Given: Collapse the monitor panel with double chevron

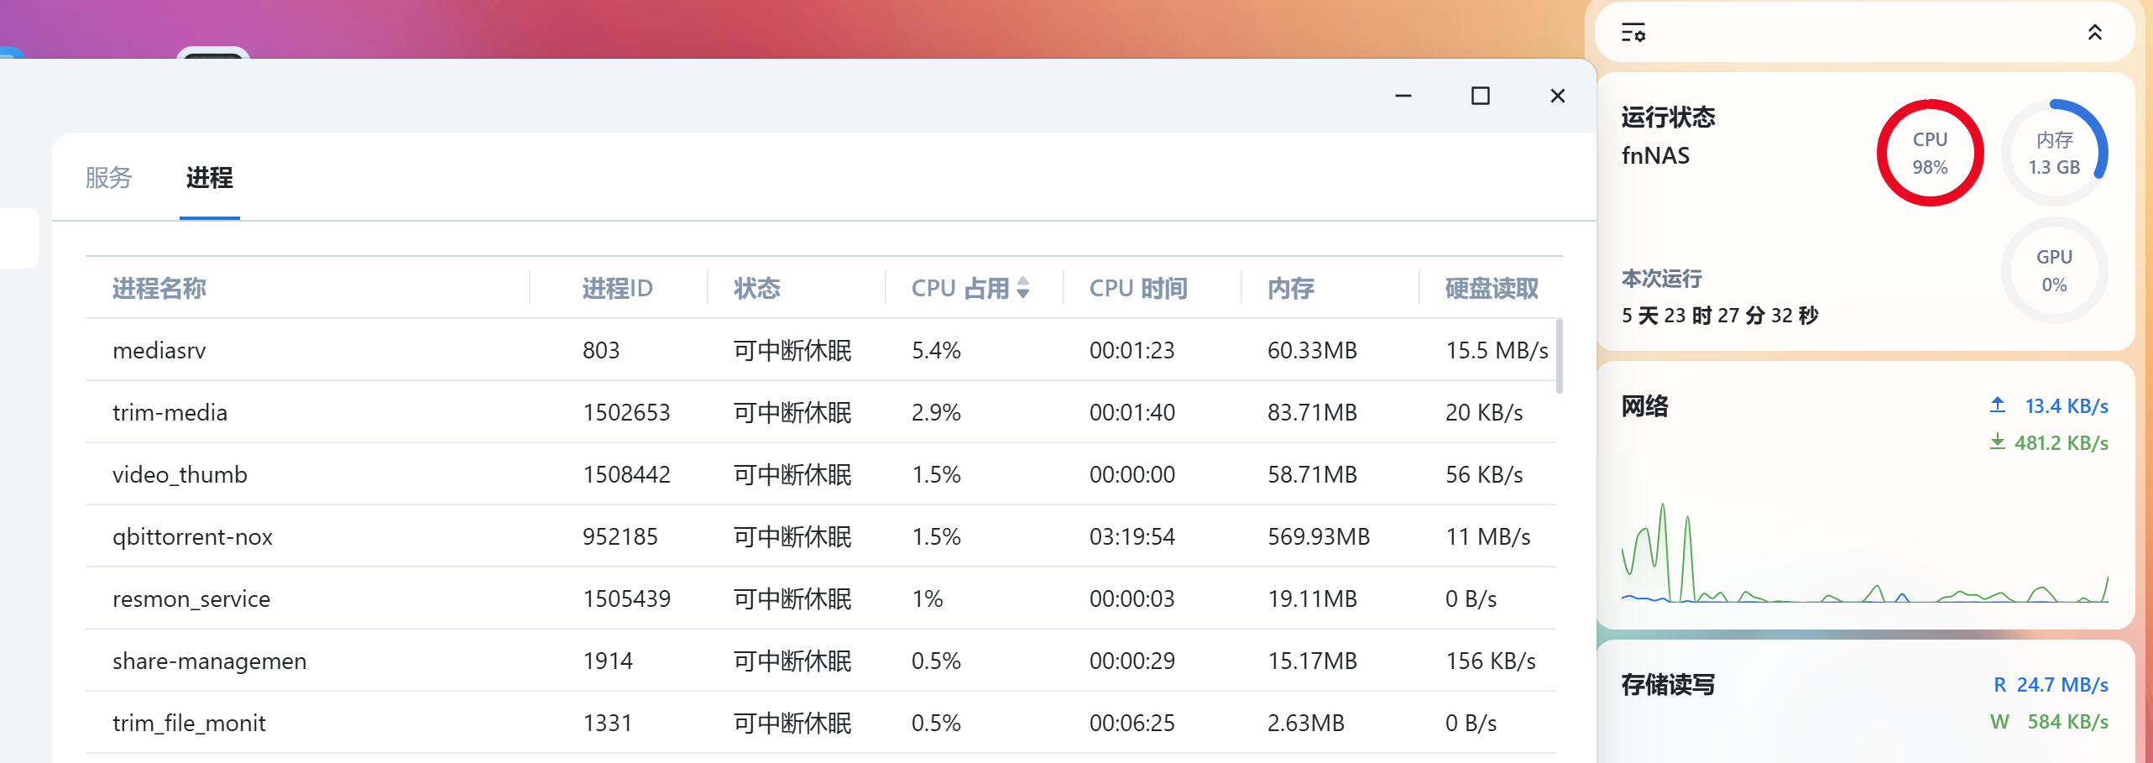Looking at the screenshot, I should (2094, 33).
